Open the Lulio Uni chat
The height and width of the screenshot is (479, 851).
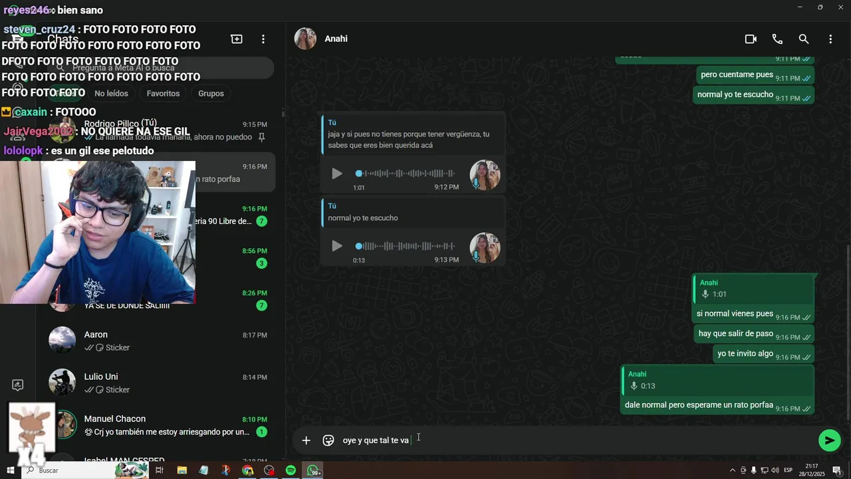(x=158, y=383)
